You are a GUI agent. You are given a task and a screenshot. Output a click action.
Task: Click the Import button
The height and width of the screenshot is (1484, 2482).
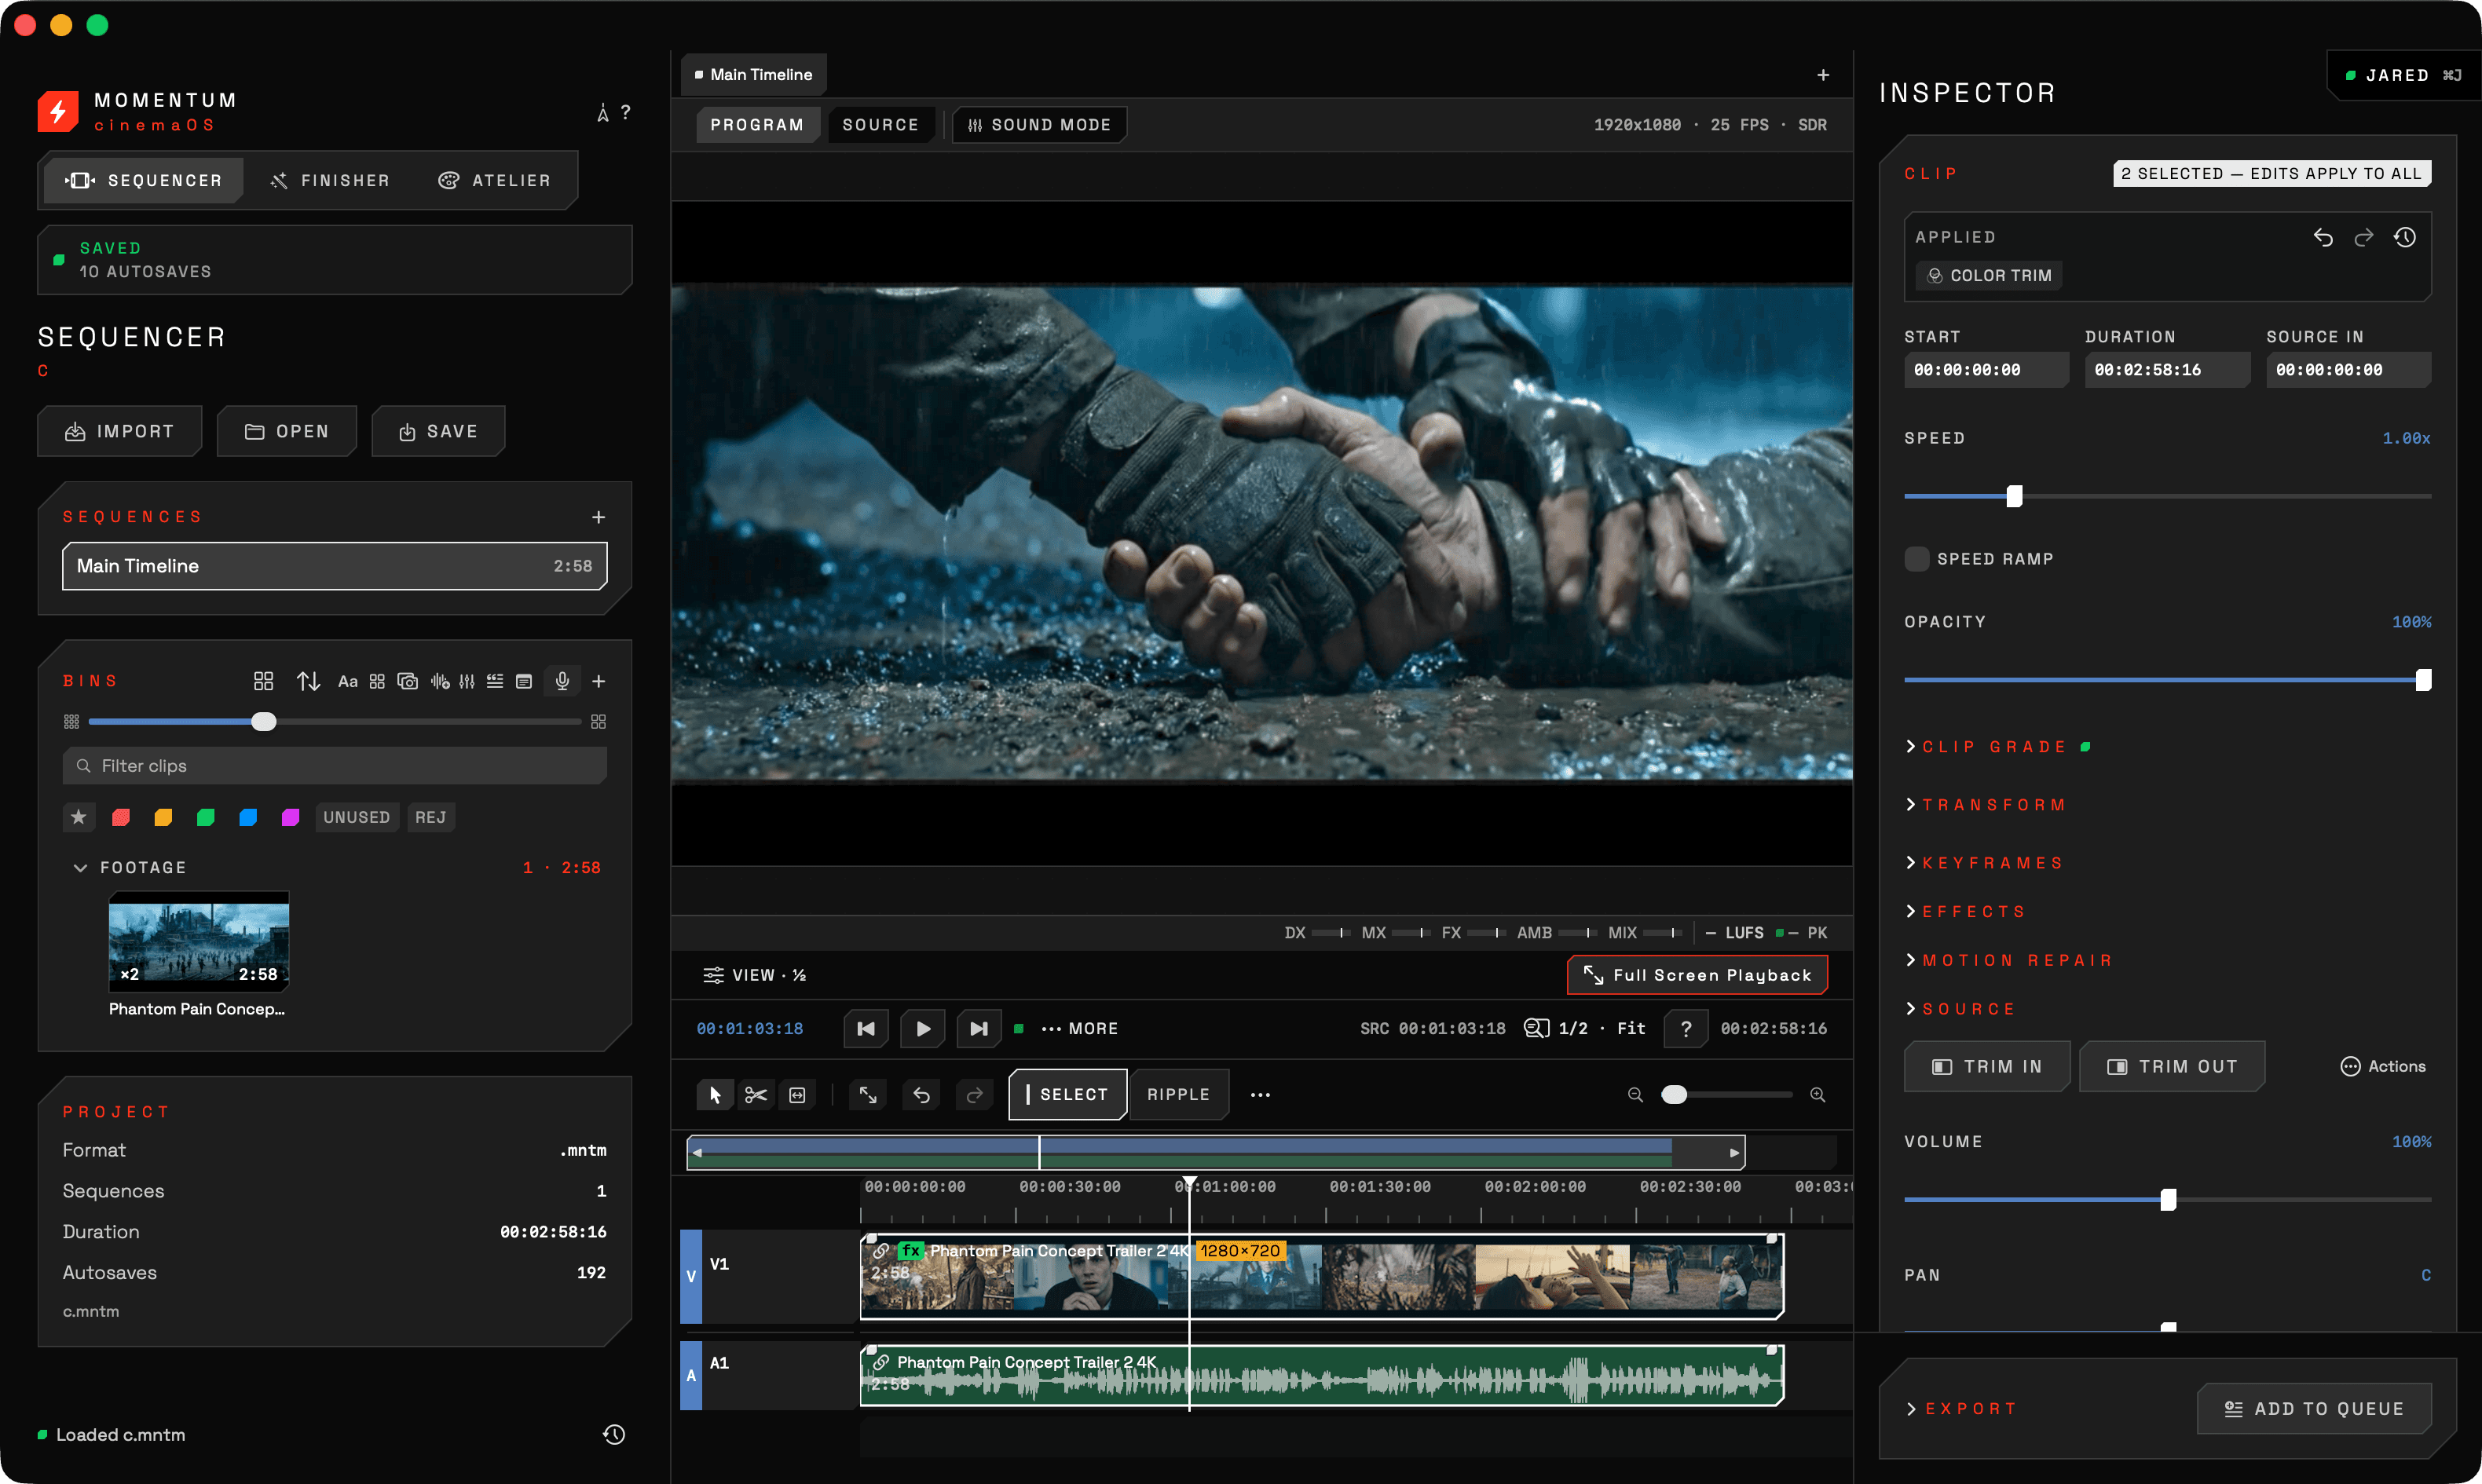[120, 431]
